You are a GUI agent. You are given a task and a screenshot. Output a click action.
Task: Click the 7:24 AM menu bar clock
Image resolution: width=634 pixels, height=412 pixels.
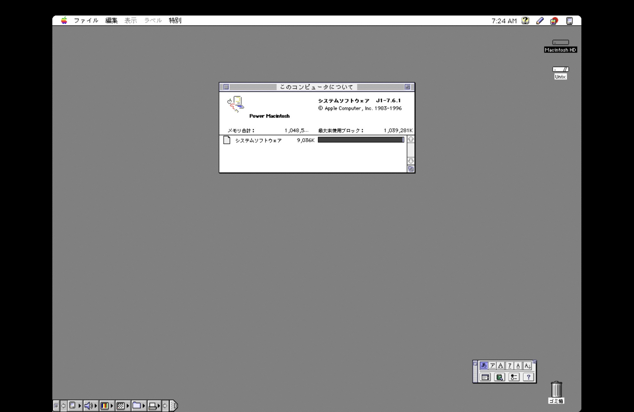coord(504,21)
